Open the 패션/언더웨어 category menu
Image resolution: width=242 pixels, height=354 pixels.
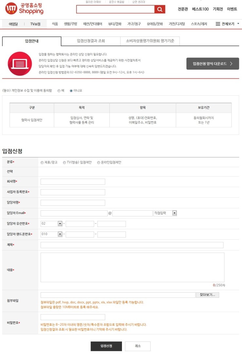coord(93,24)
